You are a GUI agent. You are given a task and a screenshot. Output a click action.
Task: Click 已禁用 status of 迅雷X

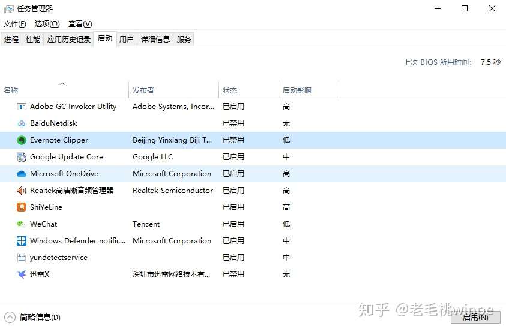pos(233,274)
